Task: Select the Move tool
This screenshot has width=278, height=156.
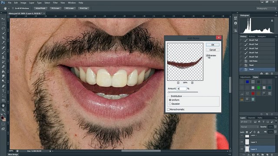Action: point(3,19)
